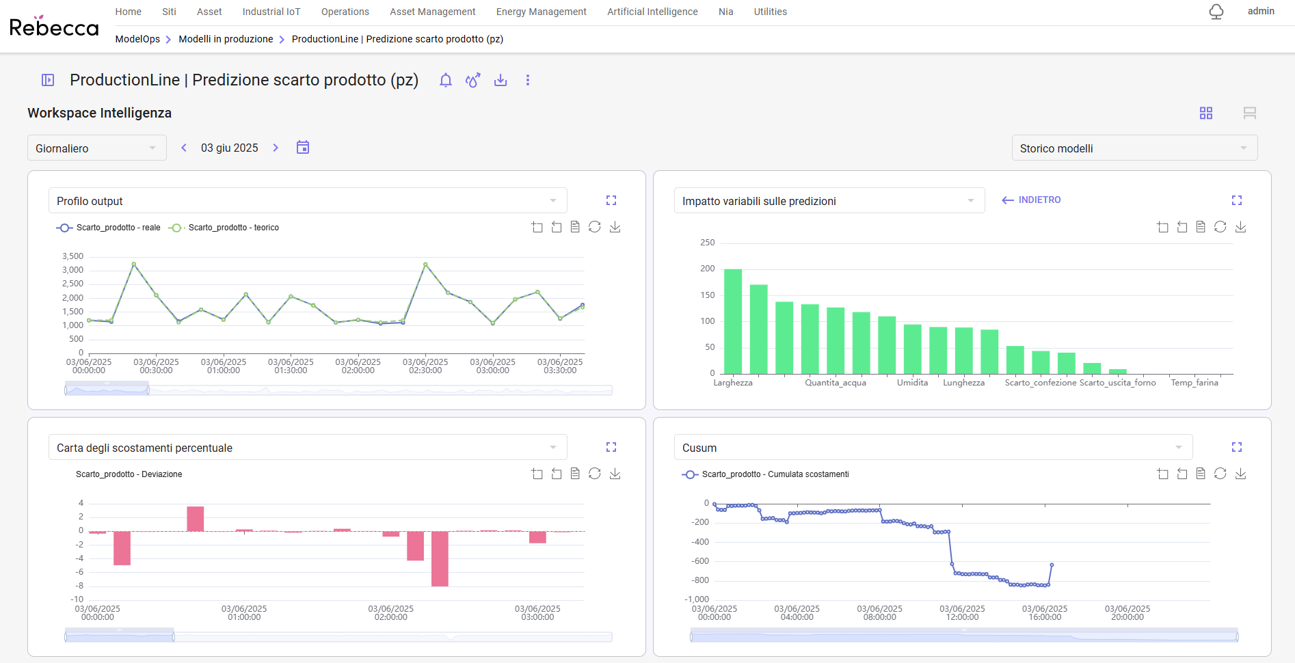The height and width of the screenshot is (663, 1295).
Task: Open the Artificial Intelligence menu
Action: coord(652,12)
